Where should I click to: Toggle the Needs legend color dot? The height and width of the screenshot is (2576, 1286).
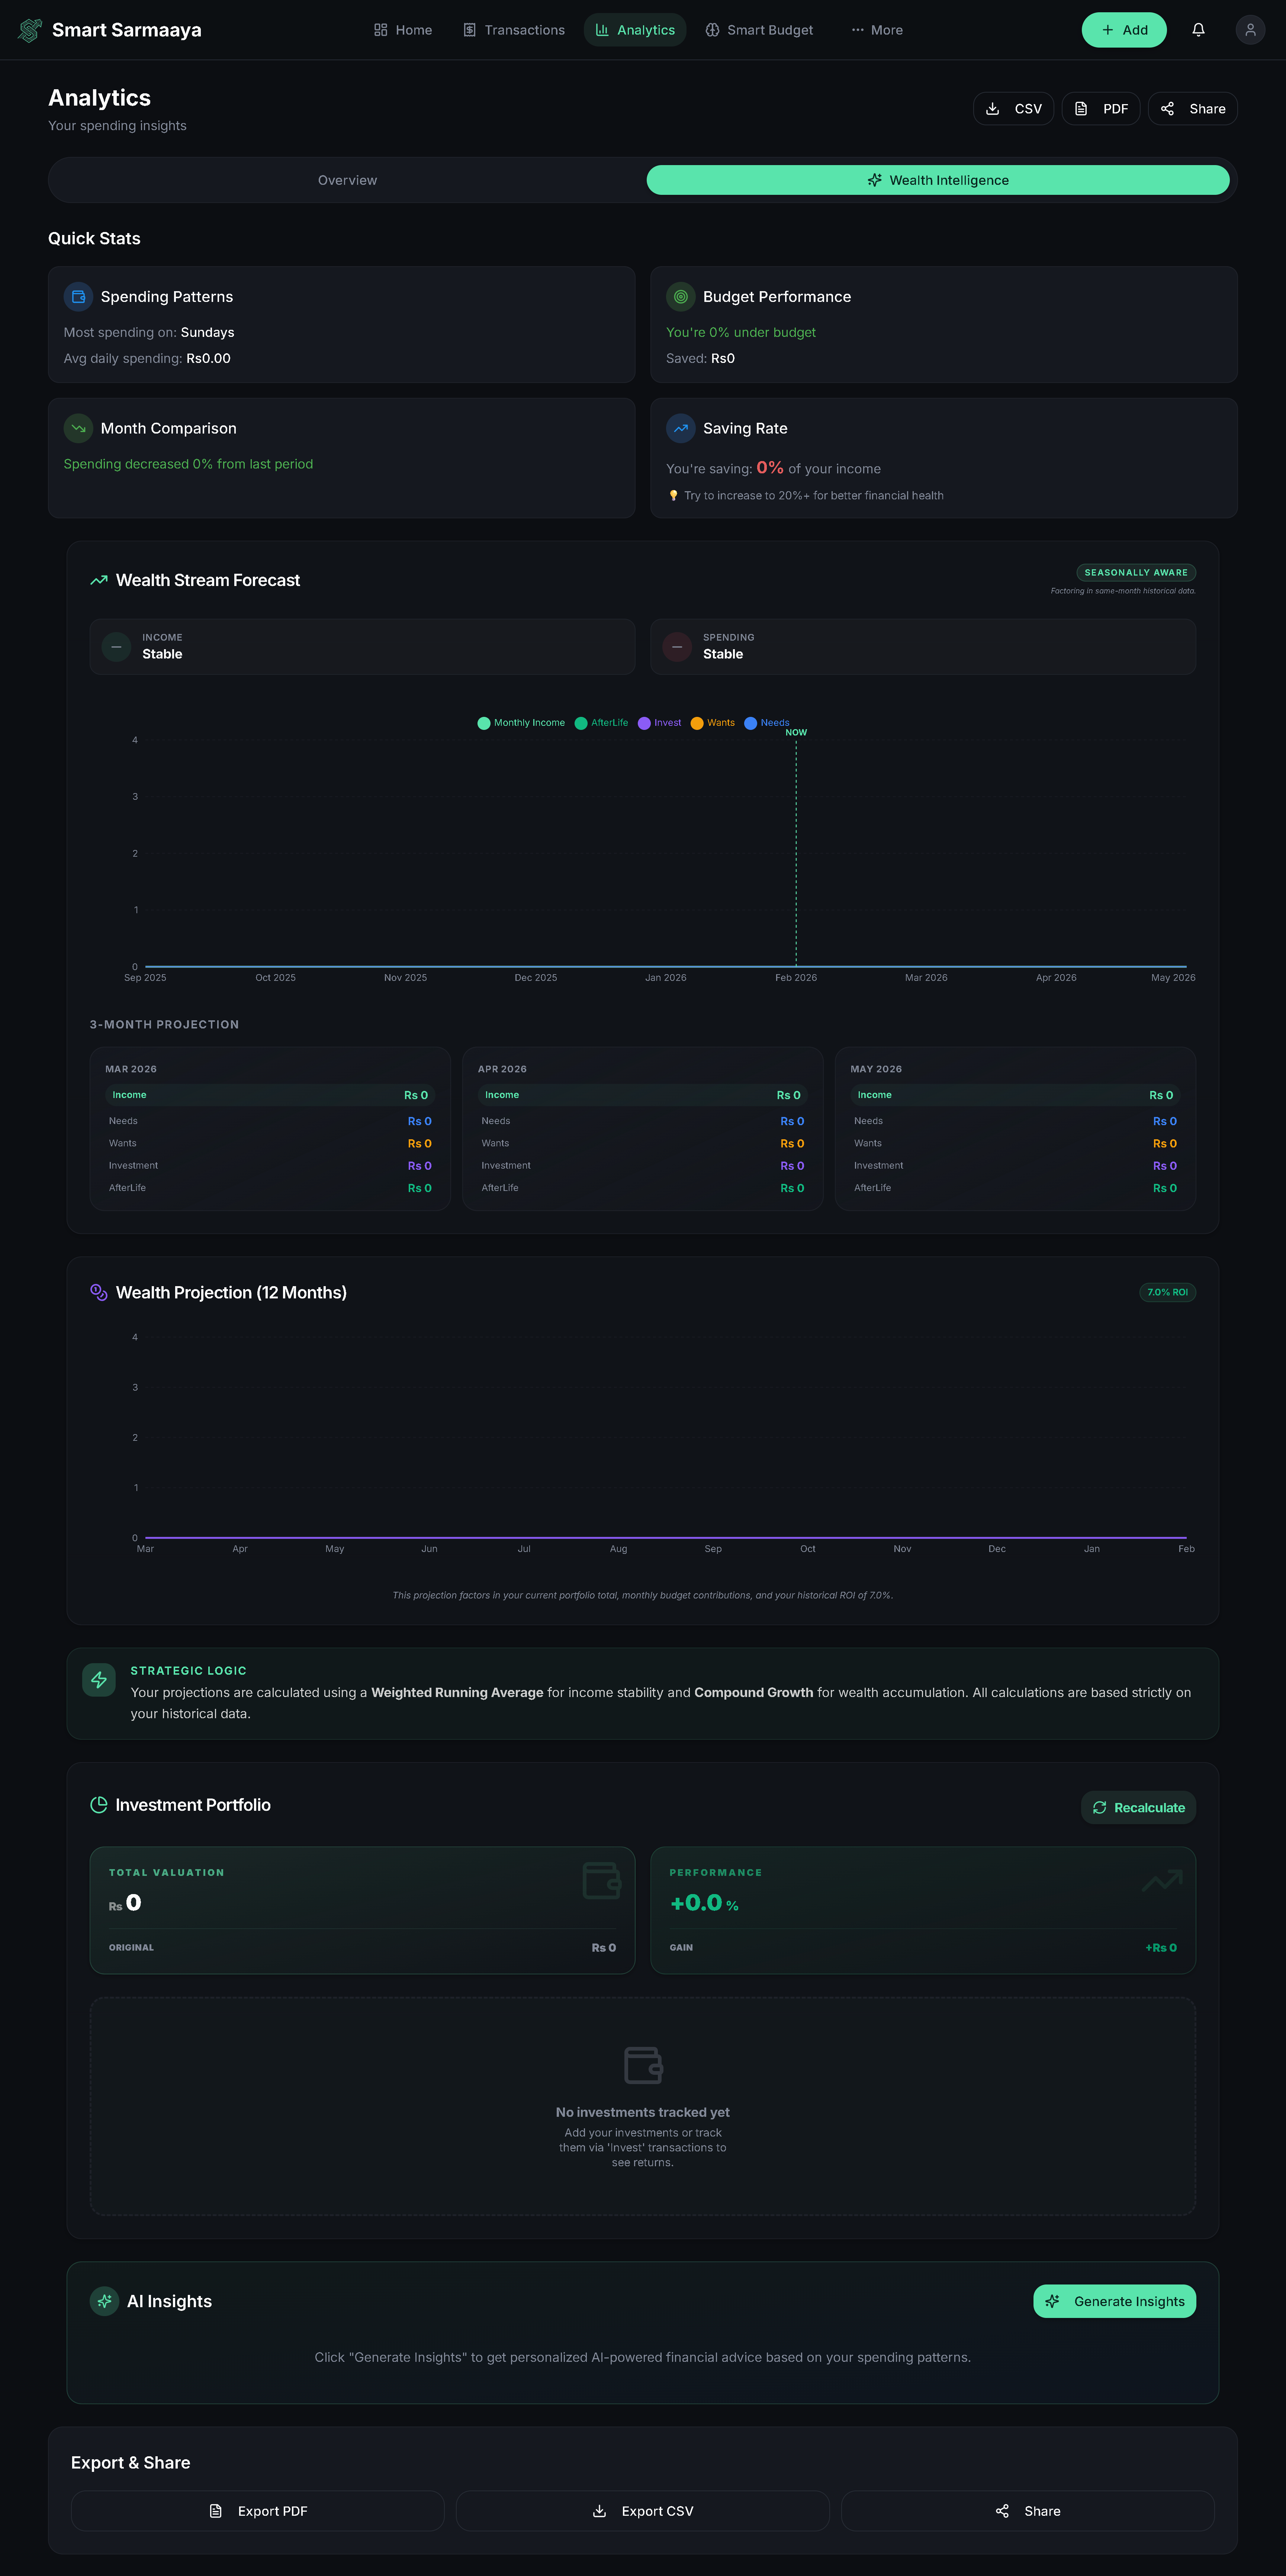coord(750,723)
